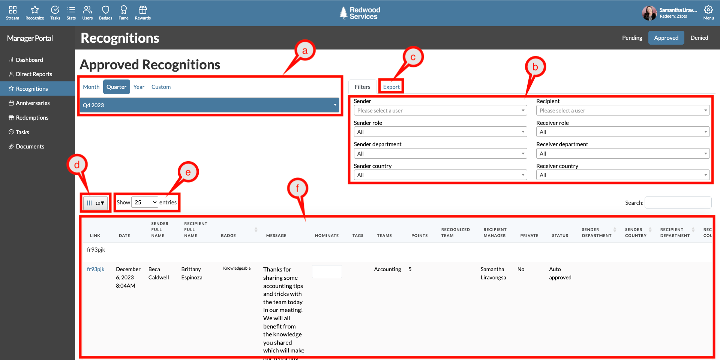Select the Month date range
720x360 pixels.
[91, 87]
